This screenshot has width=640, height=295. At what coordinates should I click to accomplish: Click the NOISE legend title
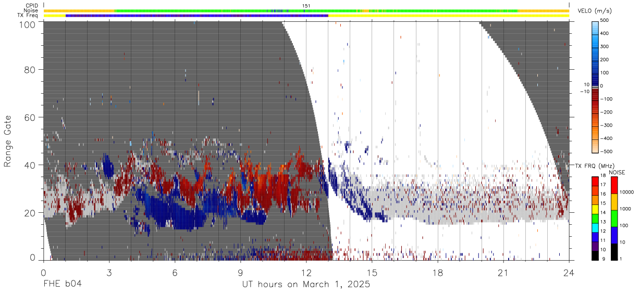pos(618,172)
